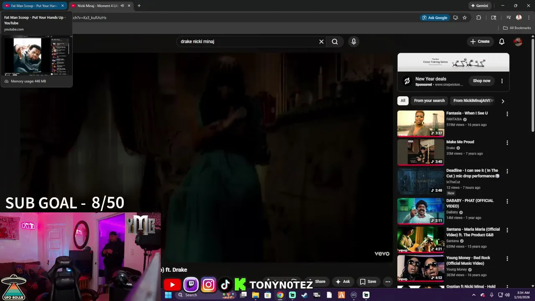Viewport: 535px width, 301px height.
Task: Close the Fat Man Scoop tab
Action: 63,6
